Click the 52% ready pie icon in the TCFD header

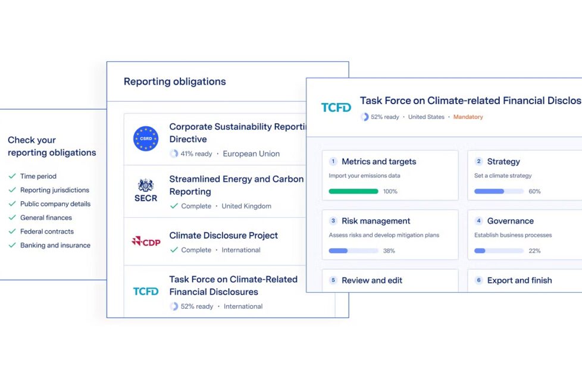click(x=365, y=117)
